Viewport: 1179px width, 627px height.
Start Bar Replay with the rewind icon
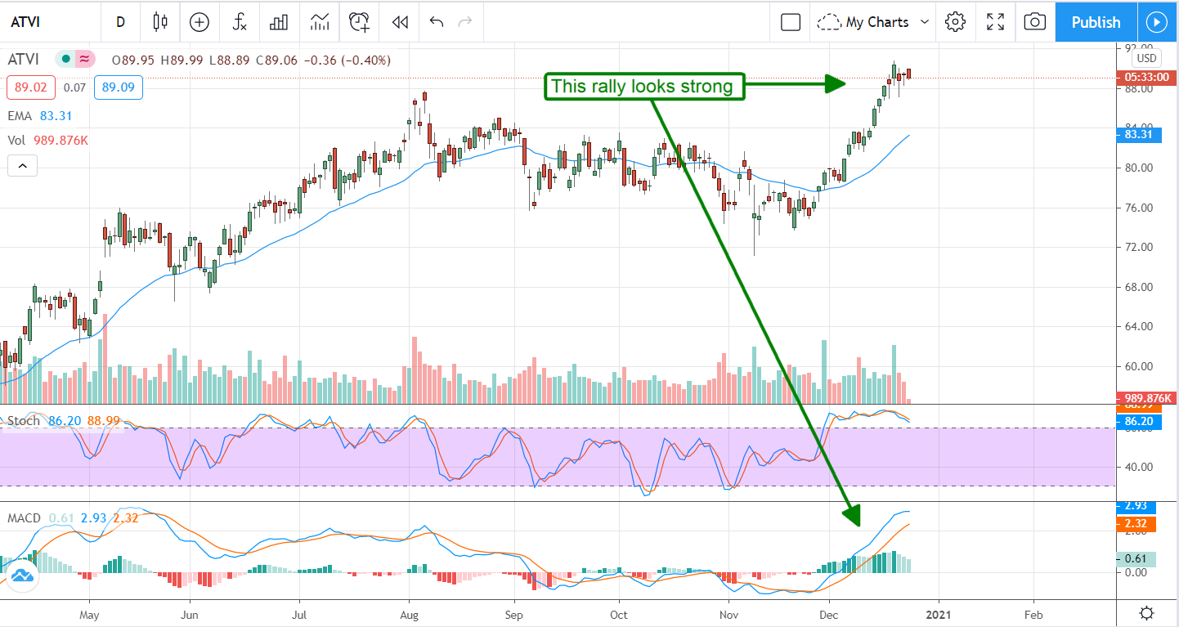[399, 22]
